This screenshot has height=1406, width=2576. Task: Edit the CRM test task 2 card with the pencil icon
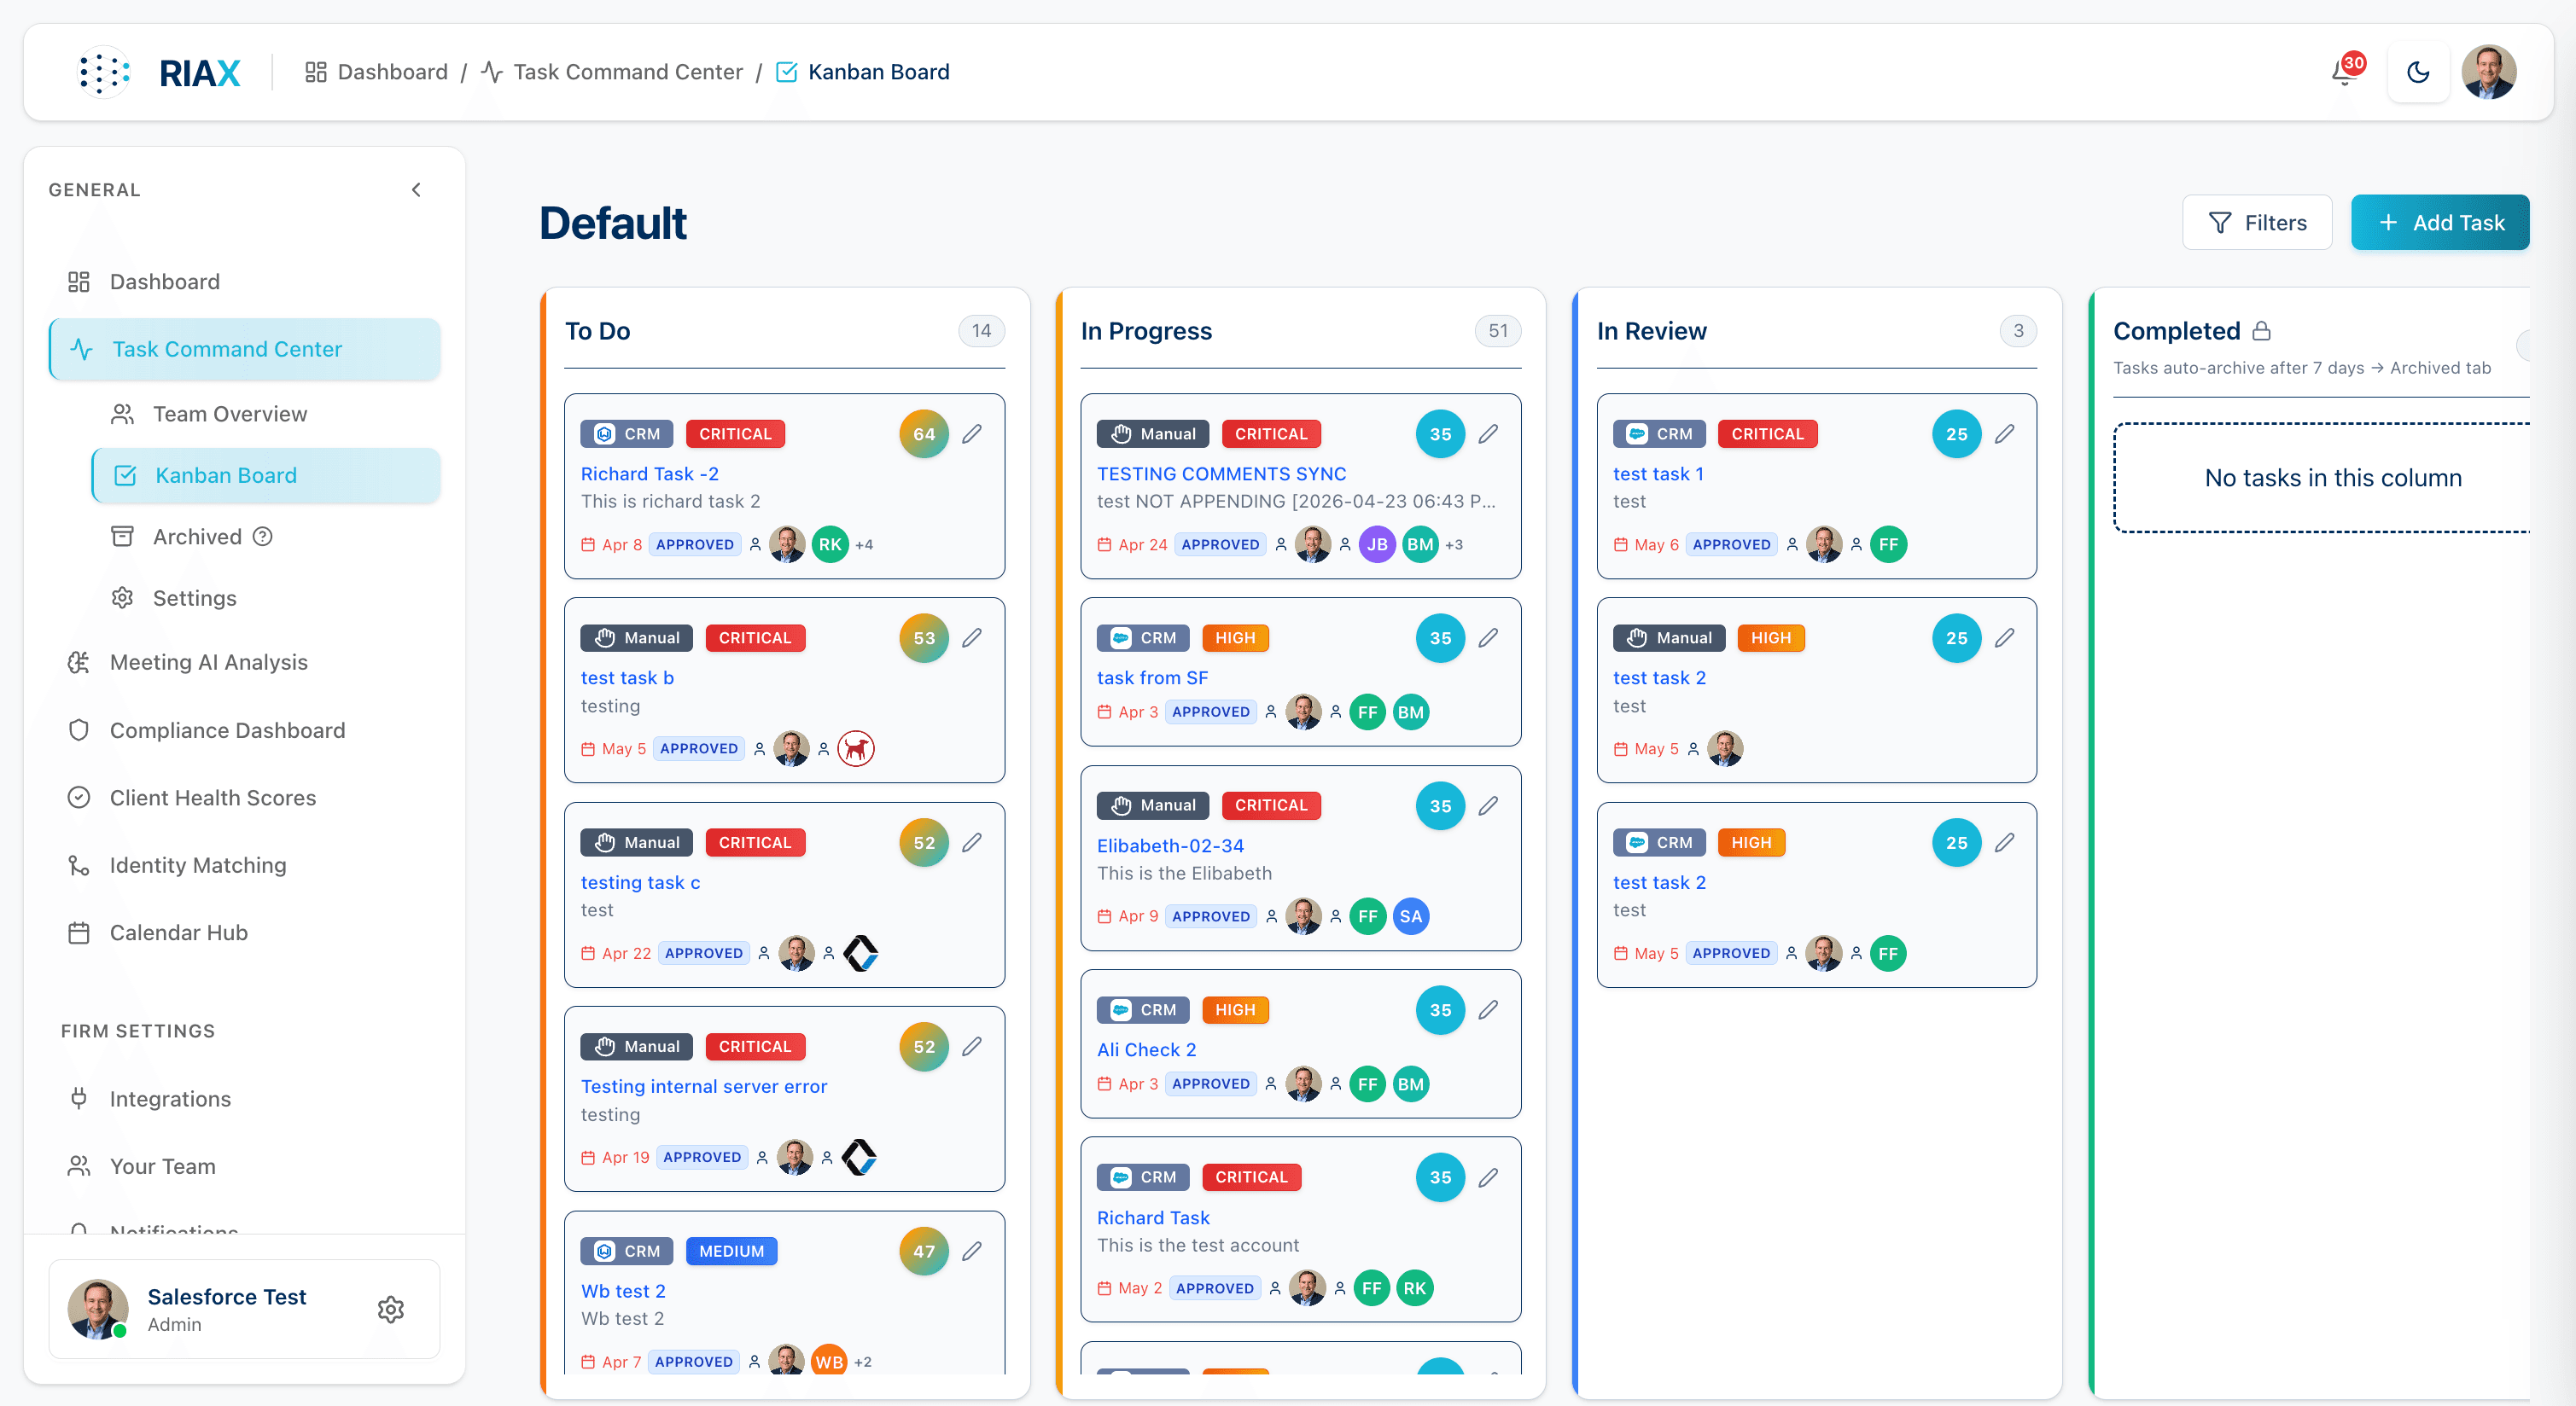point(2004,842)
